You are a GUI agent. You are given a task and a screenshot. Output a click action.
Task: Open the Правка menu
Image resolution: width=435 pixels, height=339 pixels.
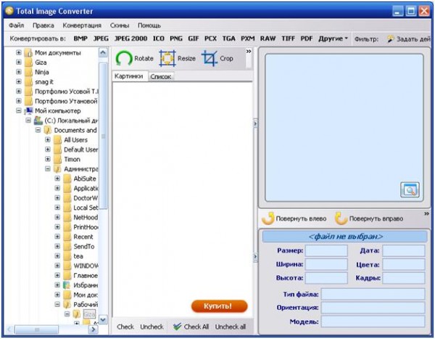pyautogui.click(x=43, y=25)
